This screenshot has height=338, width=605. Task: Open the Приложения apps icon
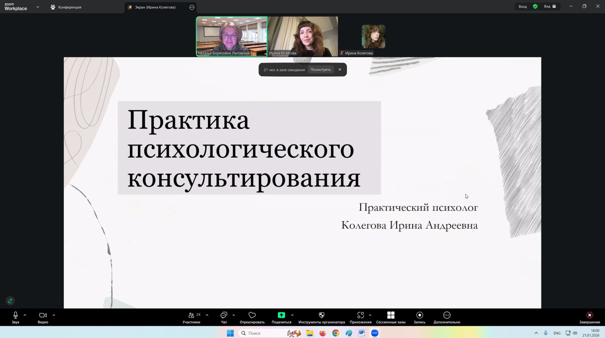(x=360, y=315)
